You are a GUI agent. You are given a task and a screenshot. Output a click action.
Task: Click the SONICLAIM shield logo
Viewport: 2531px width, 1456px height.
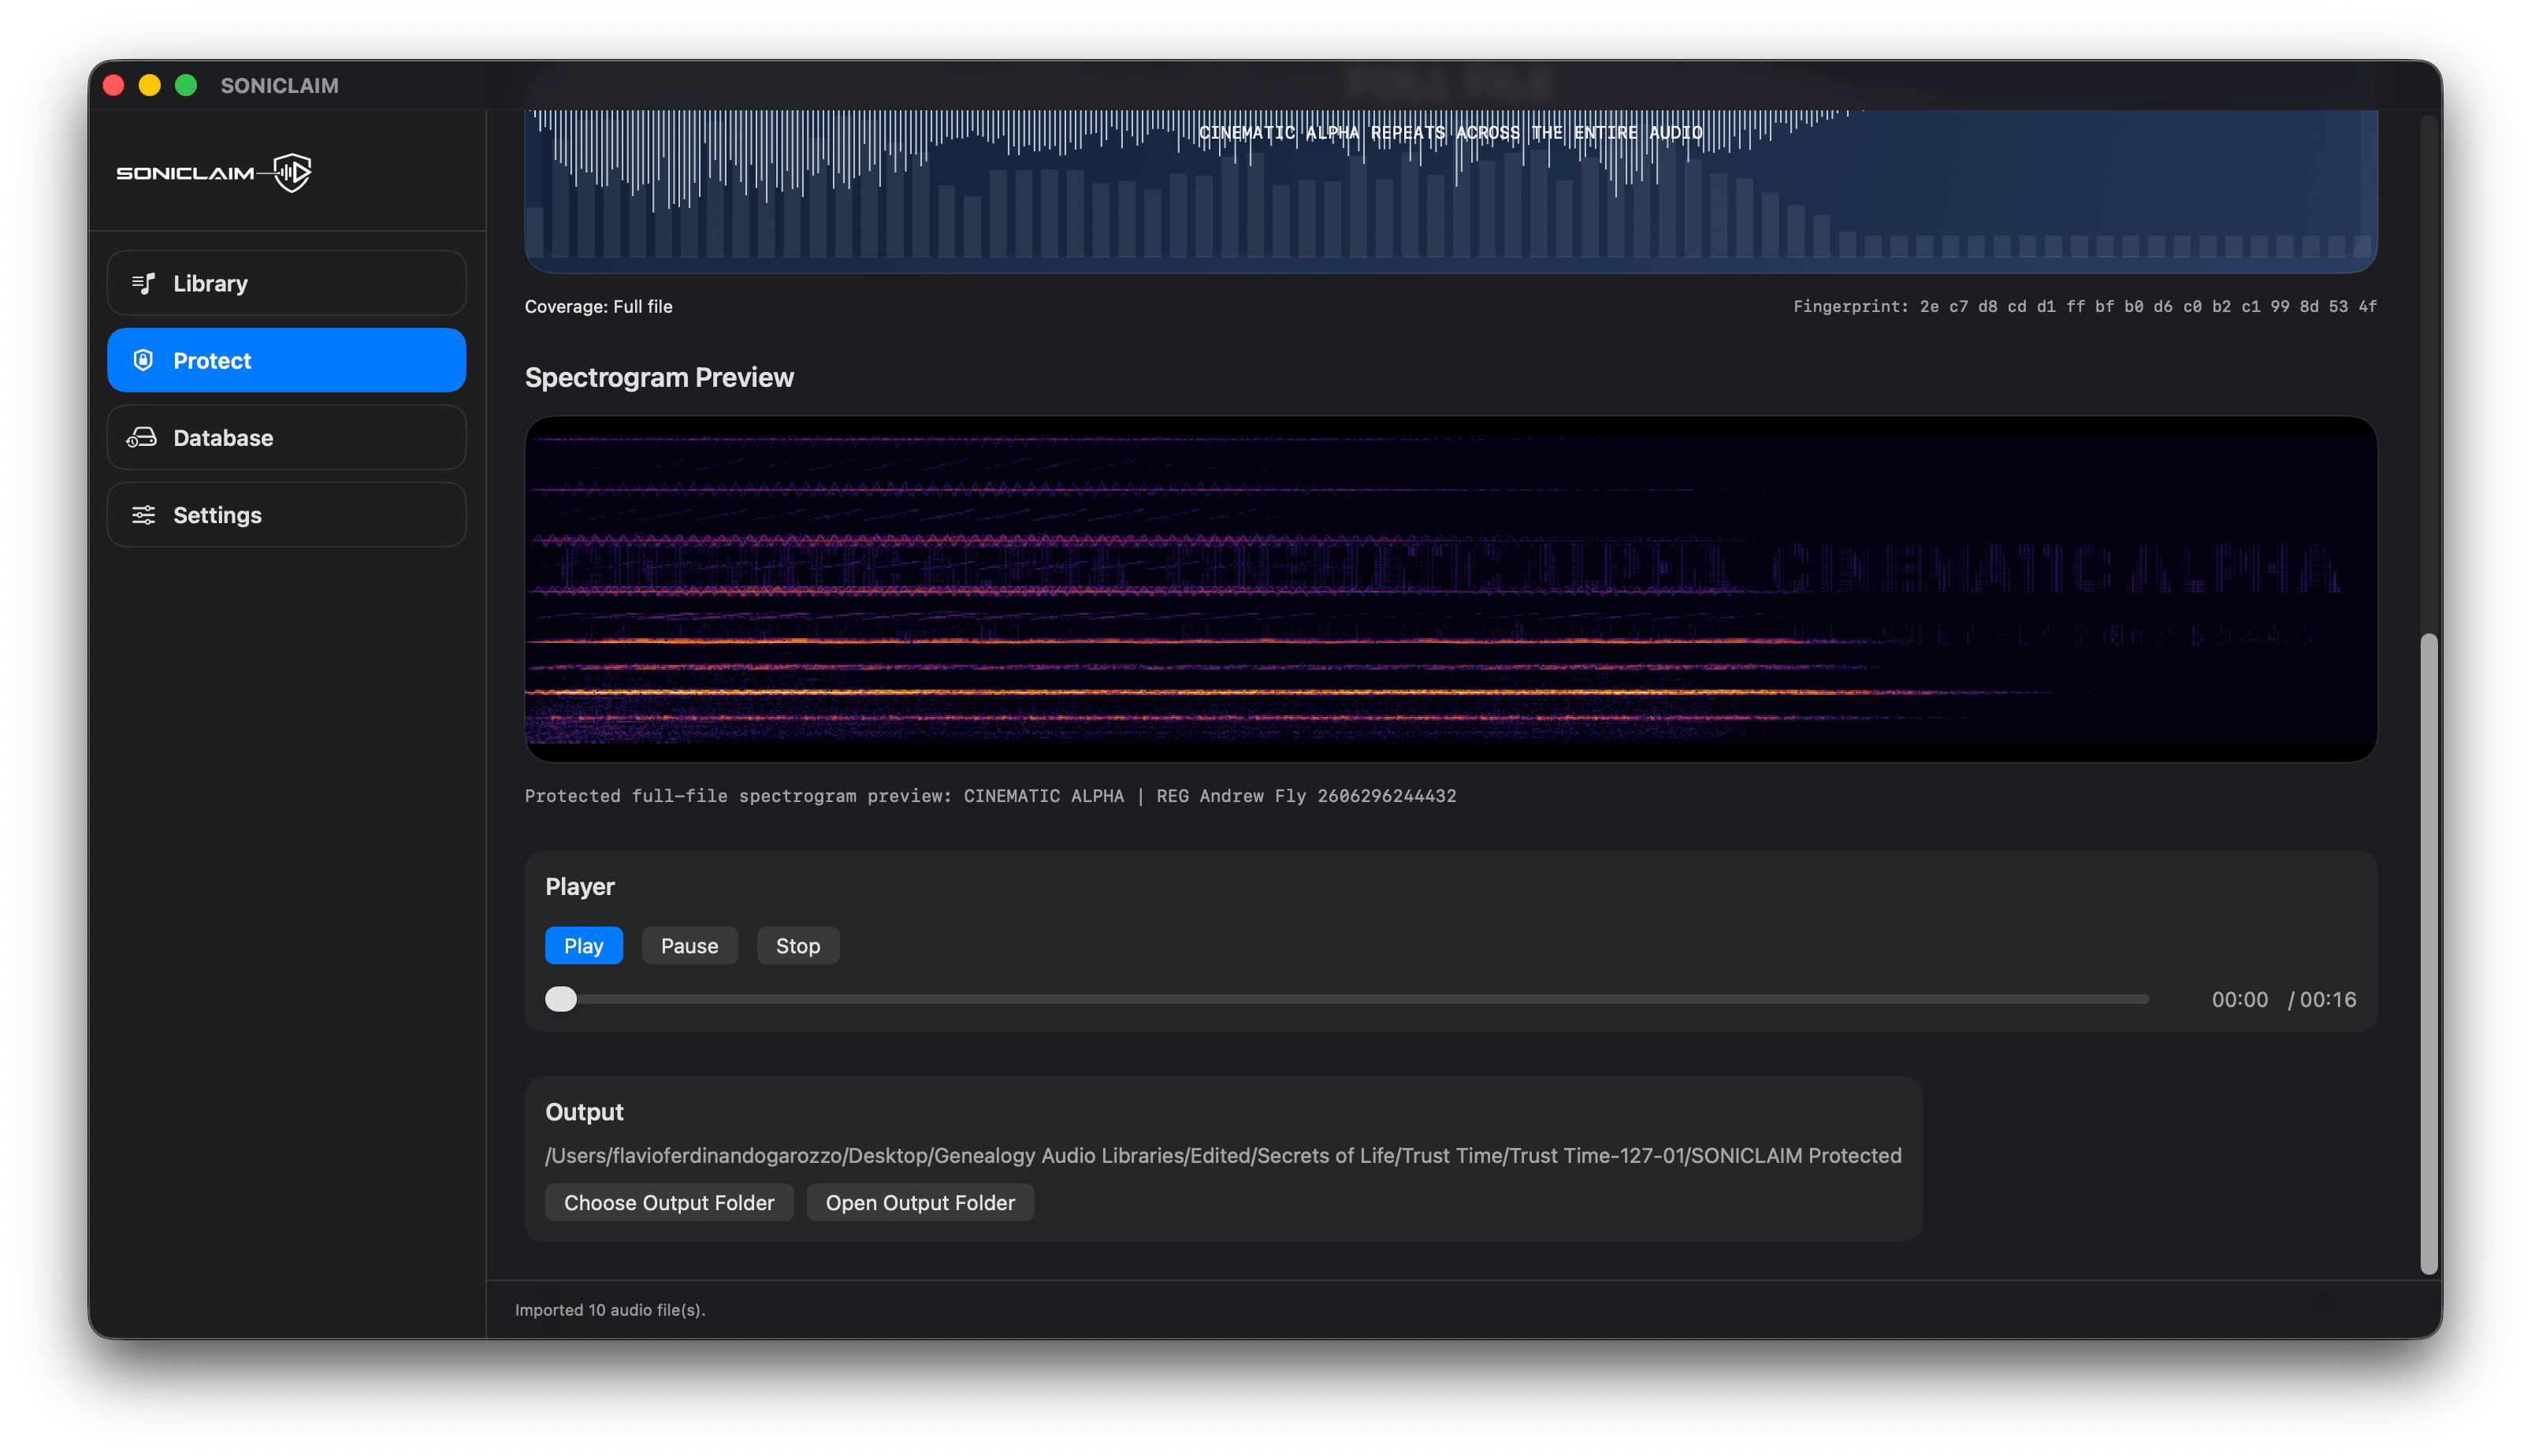293,173
